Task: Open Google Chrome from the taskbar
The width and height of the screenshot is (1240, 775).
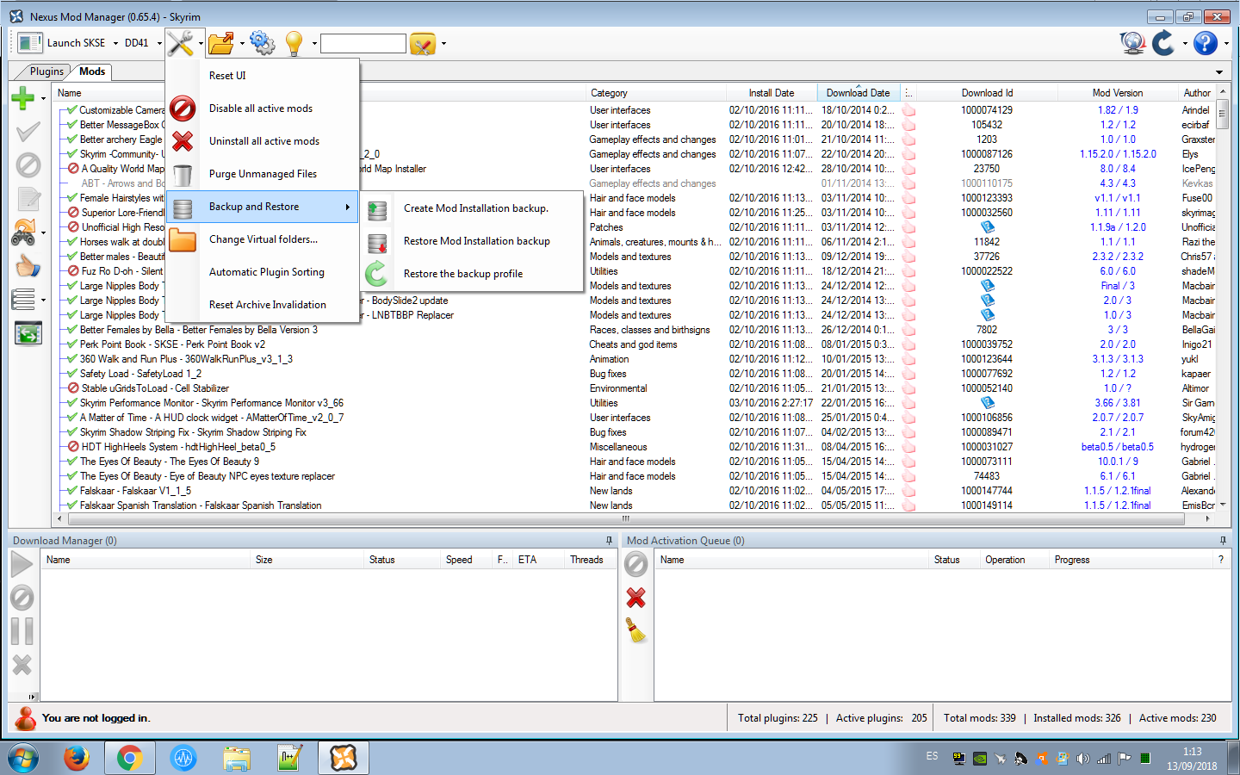Action: [130, 758]
